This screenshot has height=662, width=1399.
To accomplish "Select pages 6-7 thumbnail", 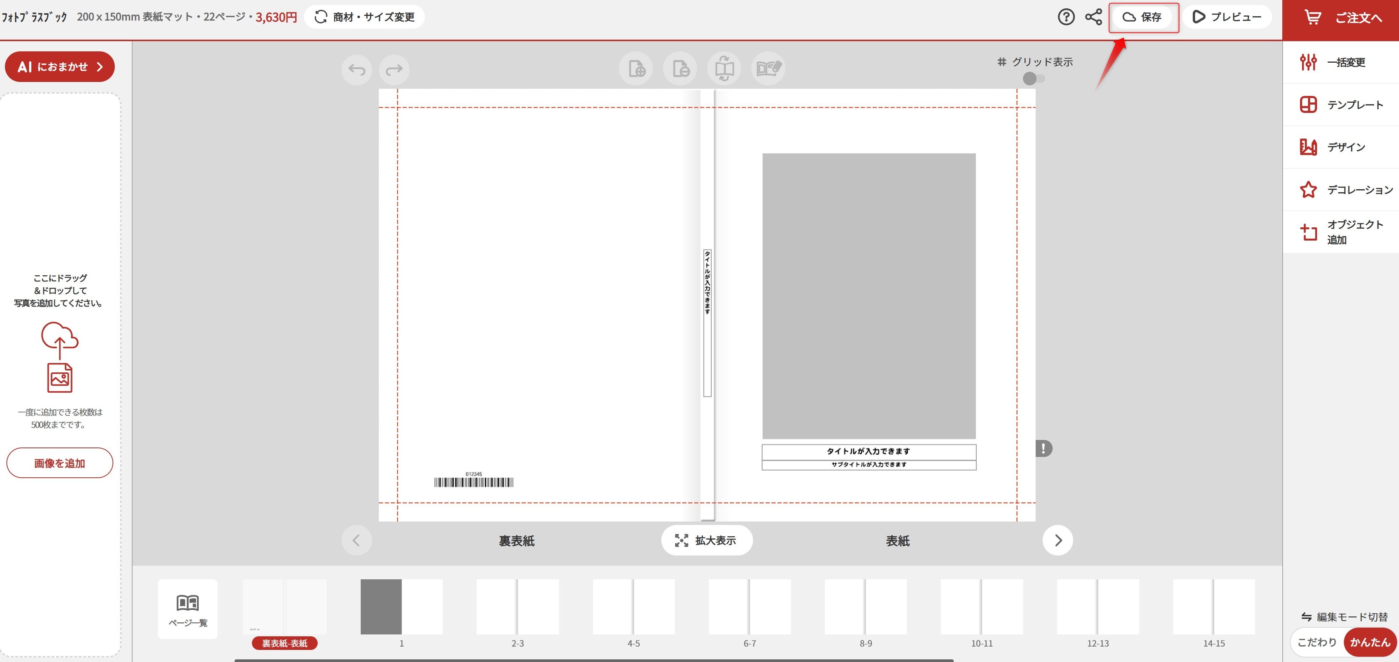I will pos(749,606).
